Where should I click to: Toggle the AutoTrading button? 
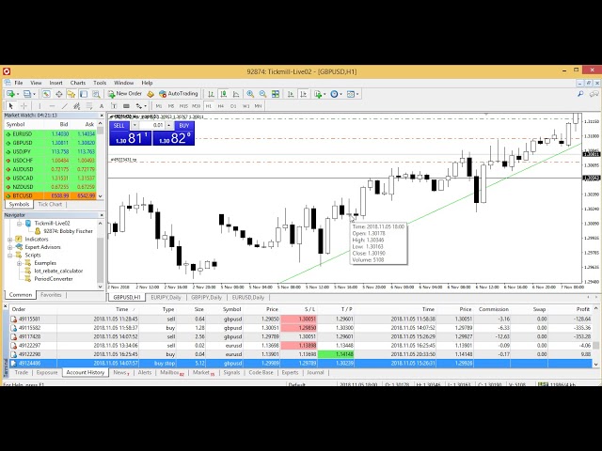pos(178,94)
